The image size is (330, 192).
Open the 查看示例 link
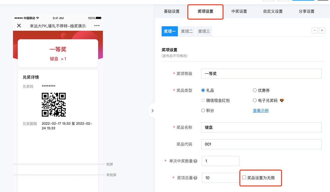[261, 111]
